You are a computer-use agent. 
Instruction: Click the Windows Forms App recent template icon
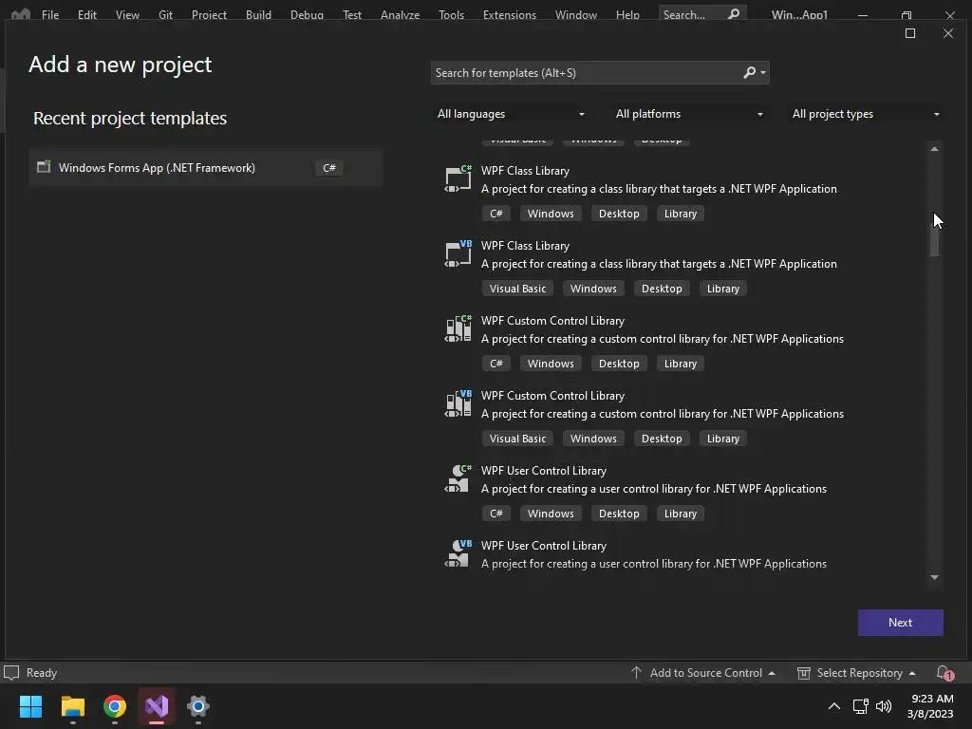[44, 167]
